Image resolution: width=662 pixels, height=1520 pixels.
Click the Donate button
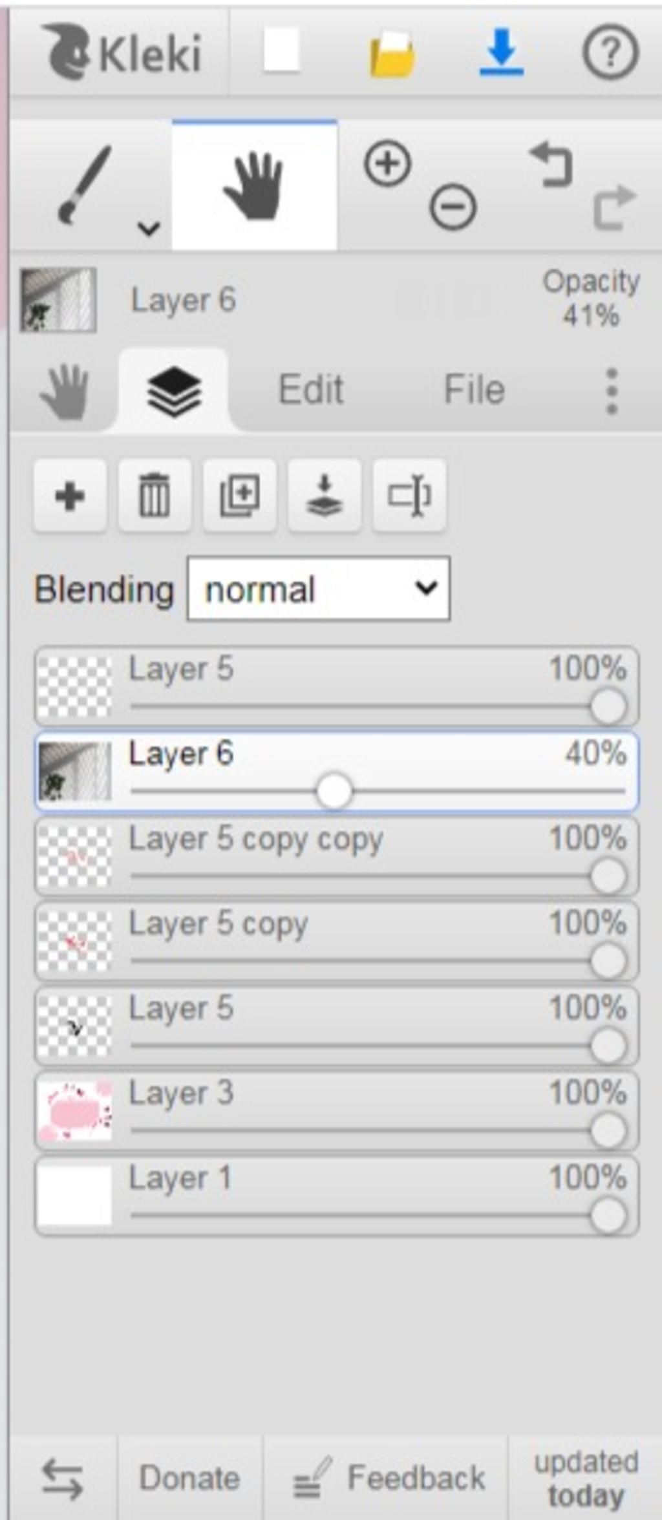[x=189, y=1478]
